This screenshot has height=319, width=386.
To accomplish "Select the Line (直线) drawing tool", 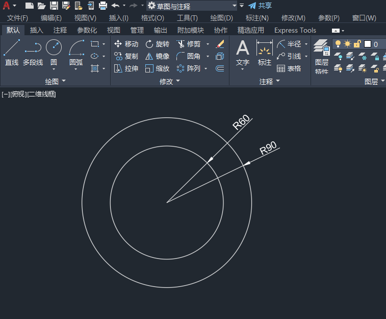I will 12,53.
